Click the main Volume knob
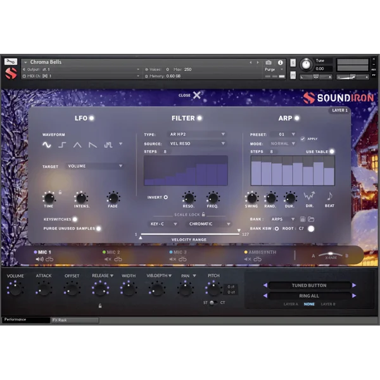 coord(15,289)
